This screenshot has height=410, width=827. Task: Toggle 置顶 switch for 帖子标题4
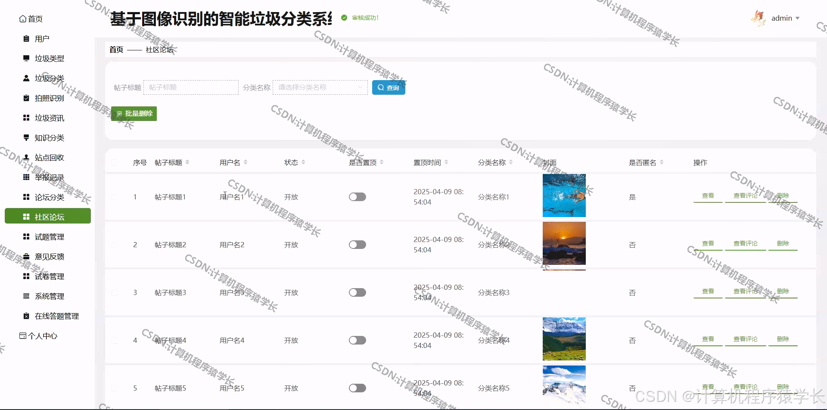pos(358,340)
